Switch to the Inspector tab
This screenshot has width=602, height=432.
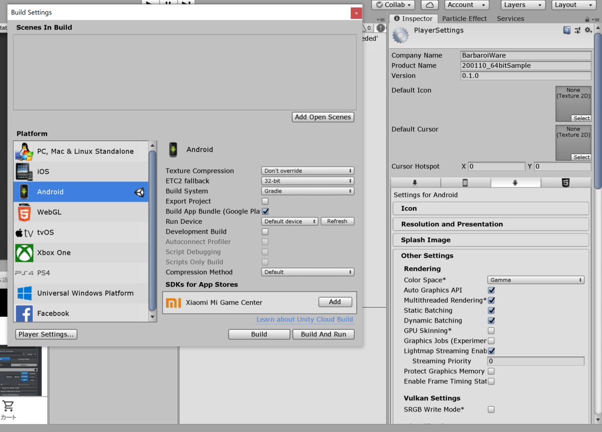point(413,19)
